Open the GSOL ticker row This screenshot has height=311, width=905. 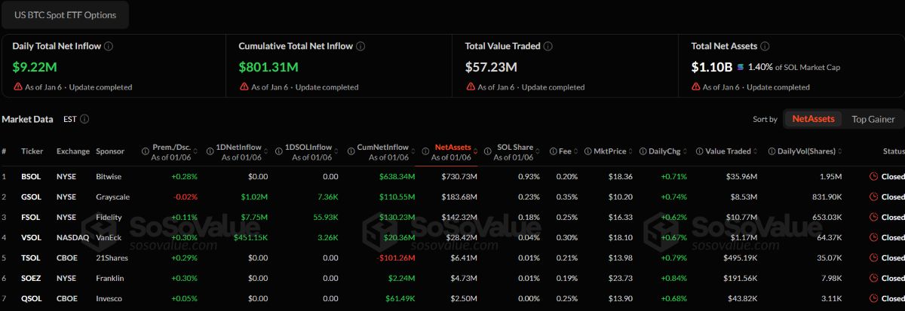(x=31, y=197)
